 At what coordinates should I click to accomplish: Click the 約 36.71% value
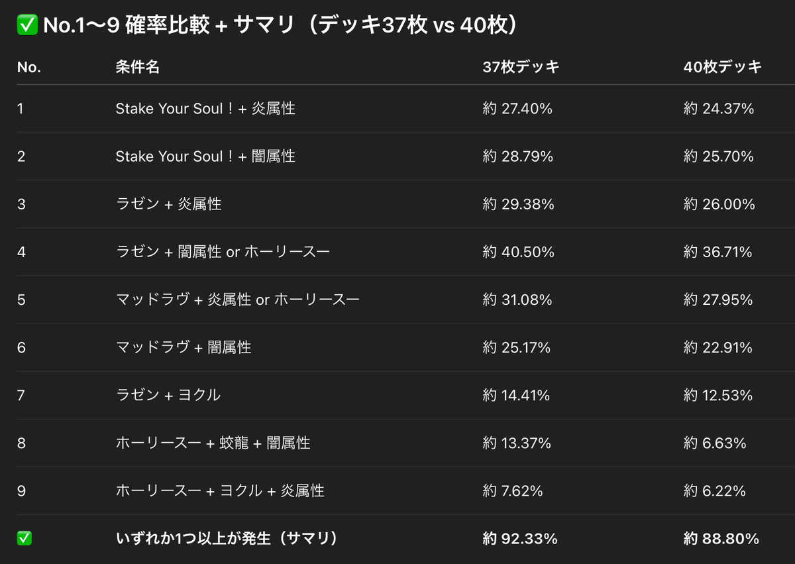click(718, 252)
